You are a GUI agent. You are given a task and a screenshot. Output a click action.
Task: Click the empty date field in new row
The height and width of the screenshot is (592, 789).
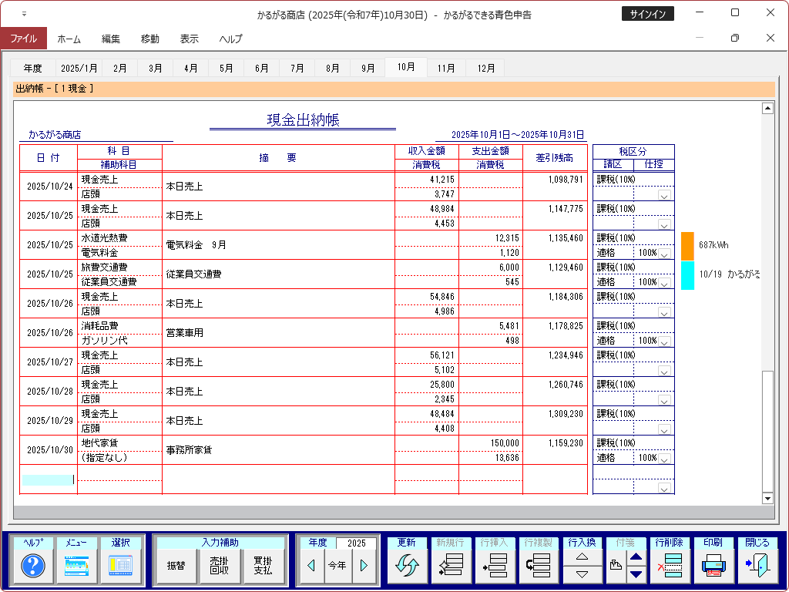48,479
